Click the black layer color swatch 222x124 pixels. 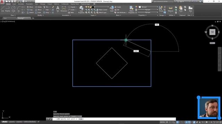click(x=93, y=7)
